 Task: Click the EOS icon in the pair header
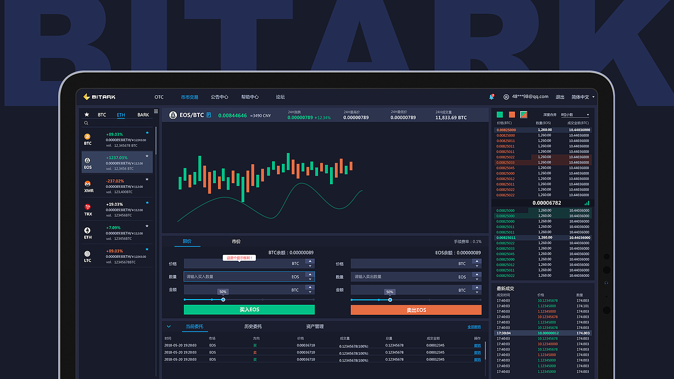[172, 115]
